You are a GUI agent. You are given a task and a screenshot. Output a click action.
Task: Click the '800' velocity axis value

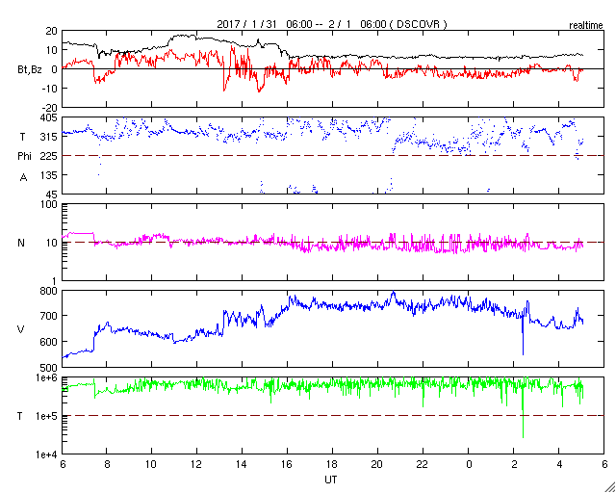[50, 292]
